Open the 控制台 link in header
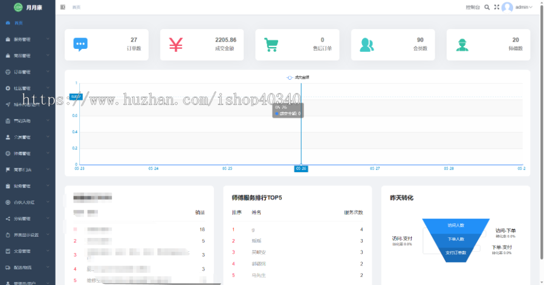This screenshot has width=544, height=285. (473, 7)
